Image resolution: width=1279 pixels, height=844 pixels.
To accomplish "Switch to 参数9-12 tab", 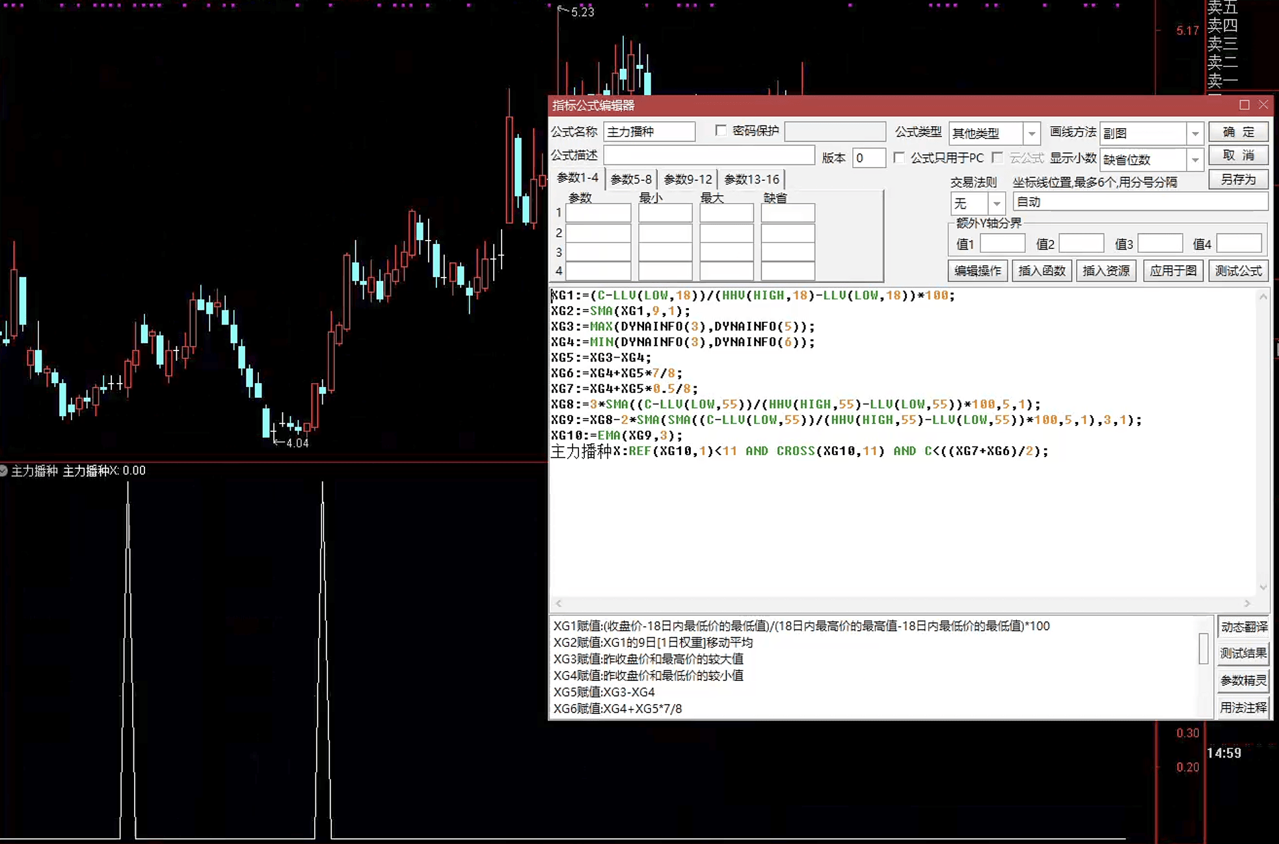I will (x=688, y=179).
